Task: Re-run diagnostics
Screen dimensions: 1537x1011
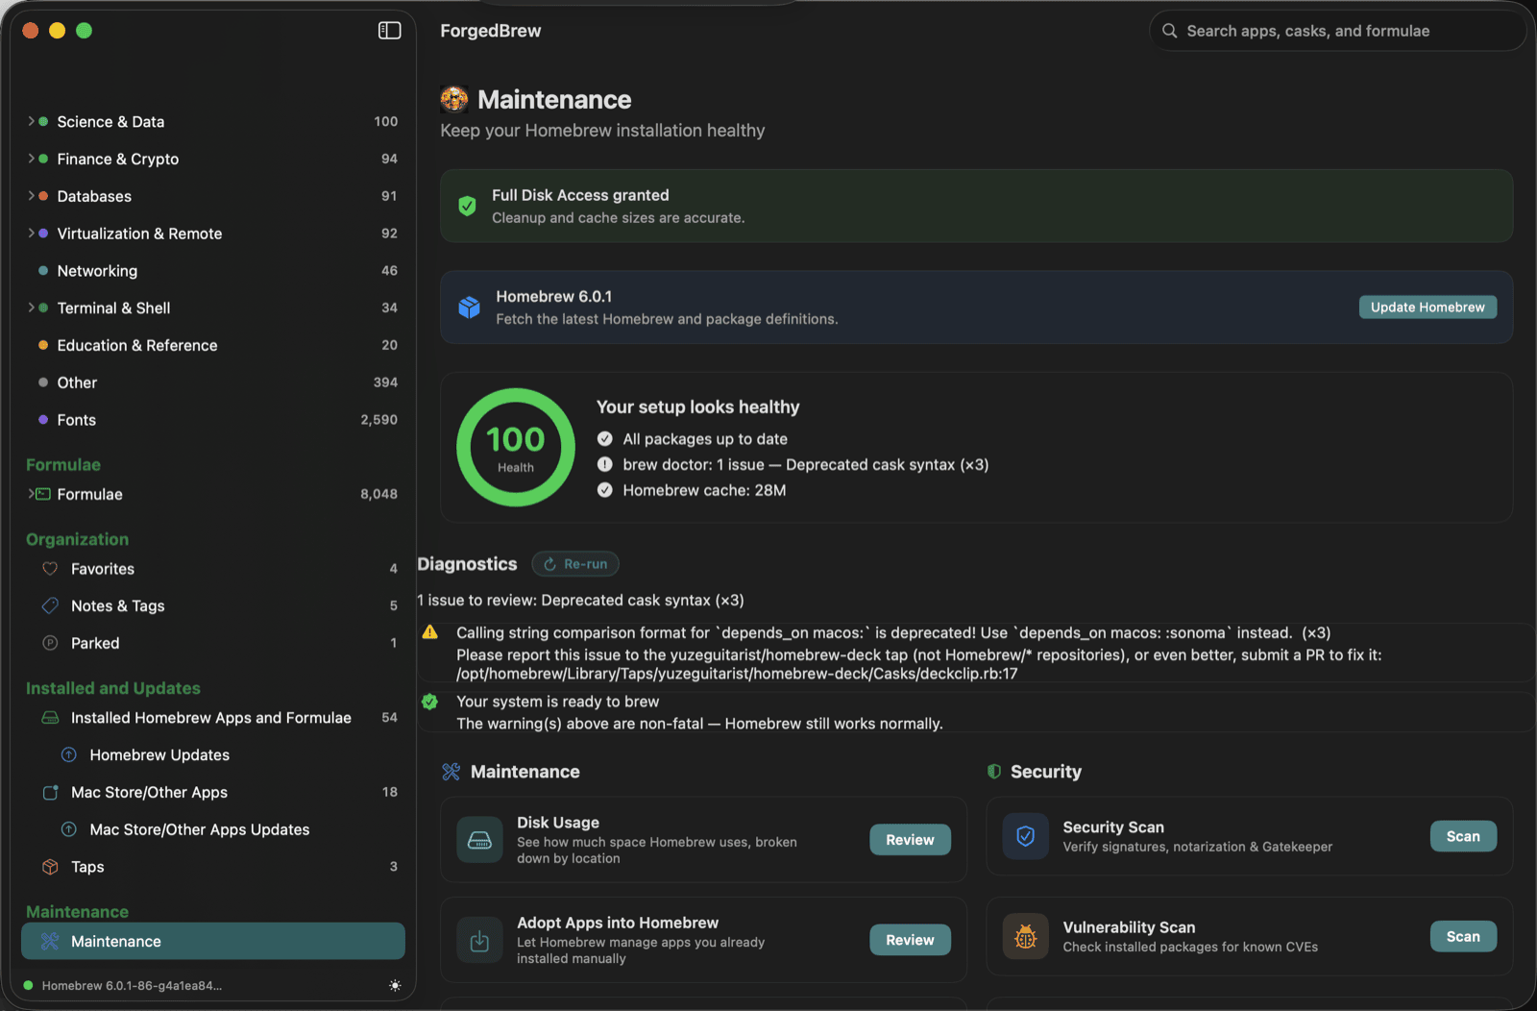Action: pyautogui.click(x=575, y=564)
